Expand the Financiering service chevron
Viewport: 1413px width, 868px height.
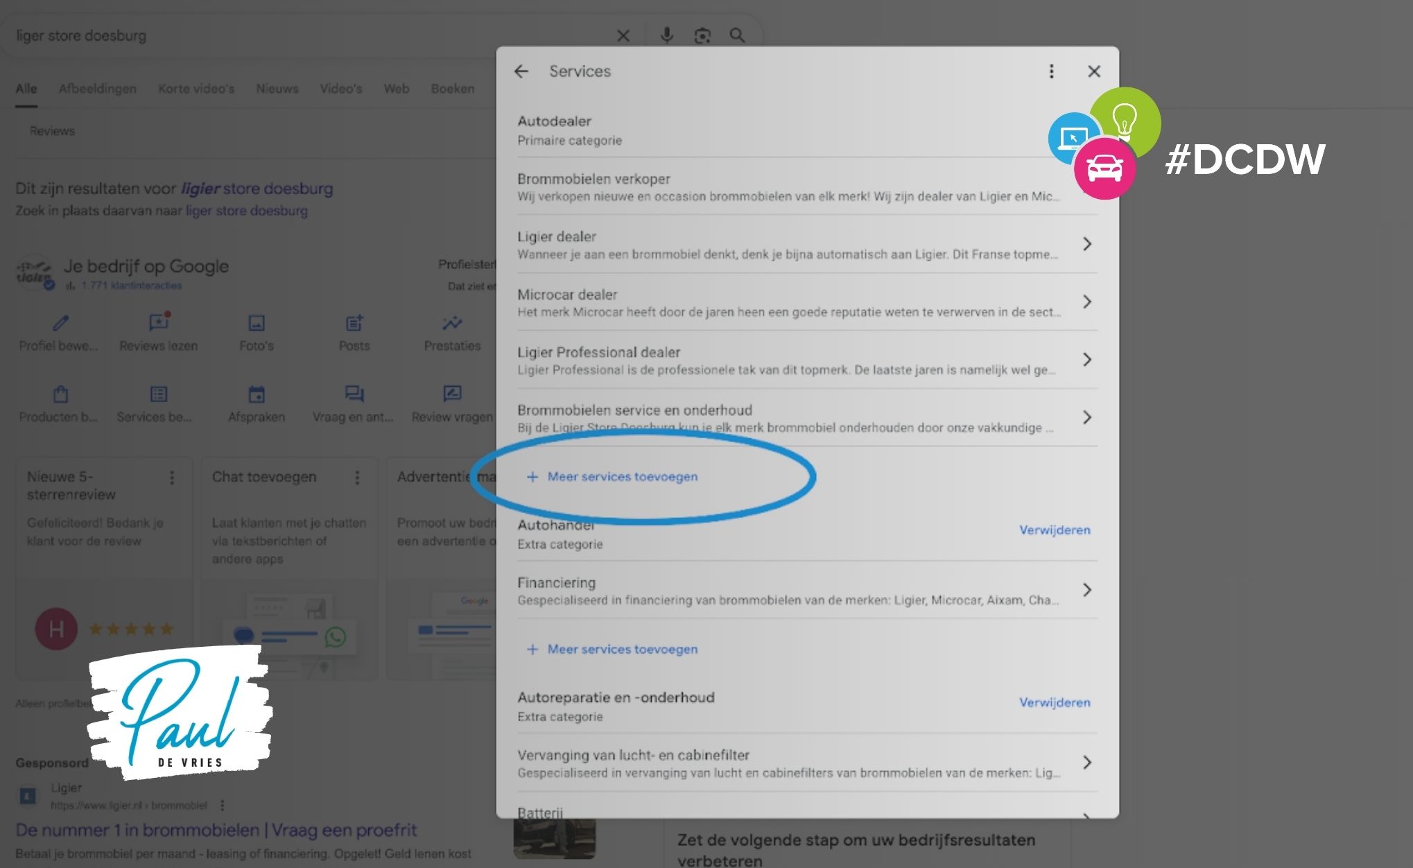[x=1086, y=590]
